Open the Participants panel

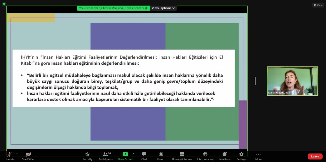105,156
